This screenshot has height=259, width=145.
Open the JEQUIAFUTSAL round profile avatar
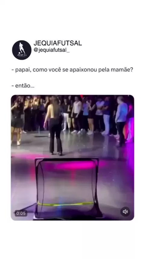(22, 50)
